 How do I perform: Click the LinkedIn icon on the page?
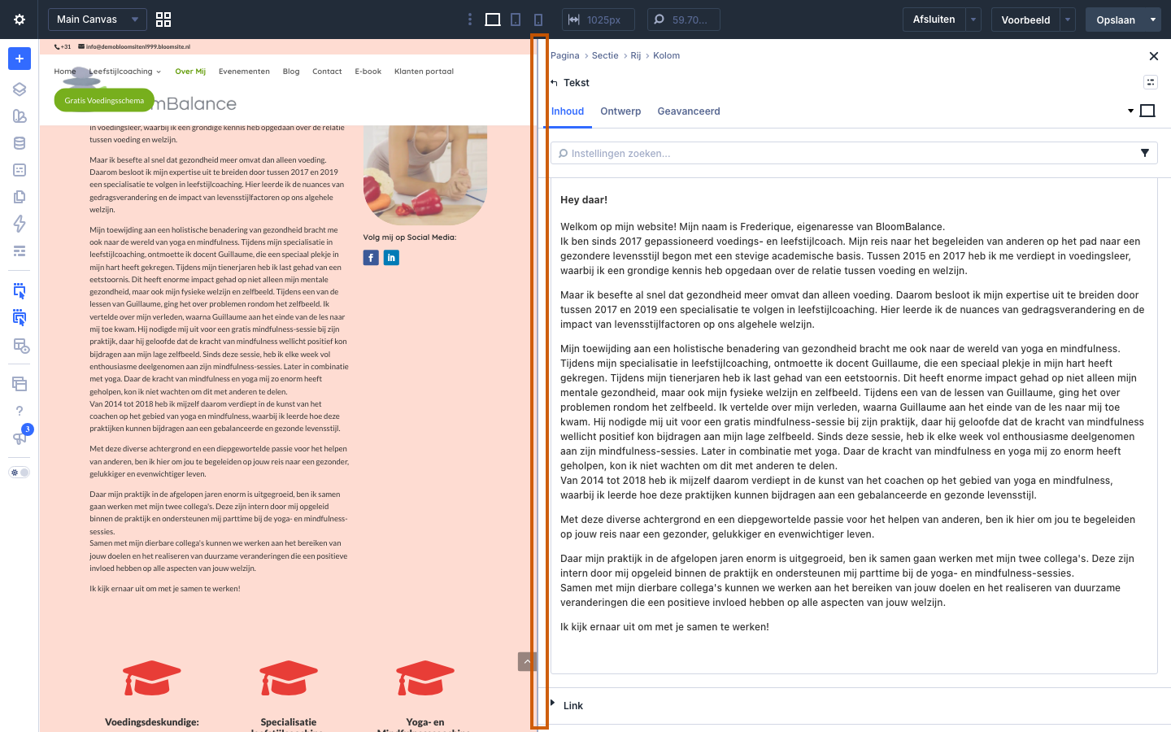[391, 258]
